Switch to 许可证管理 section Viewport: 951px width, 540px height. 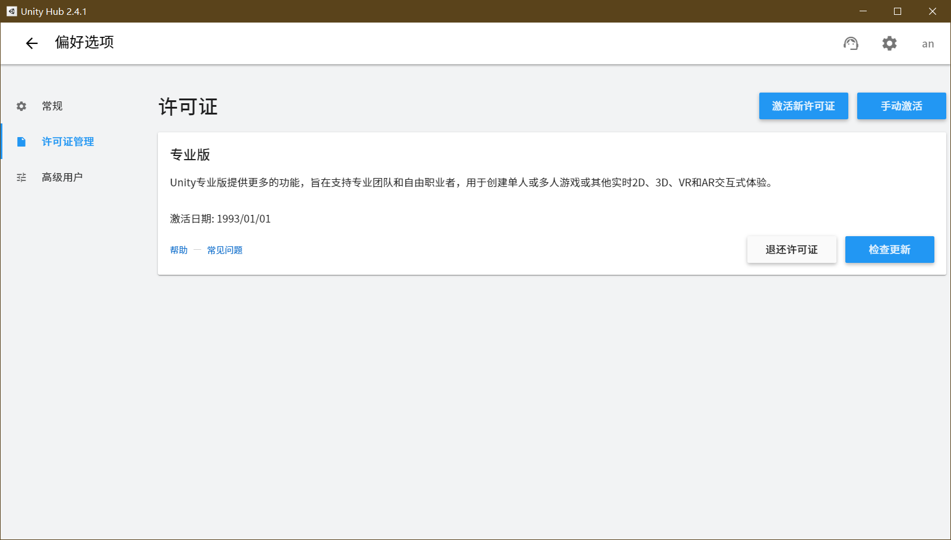(x=68, y=142)
